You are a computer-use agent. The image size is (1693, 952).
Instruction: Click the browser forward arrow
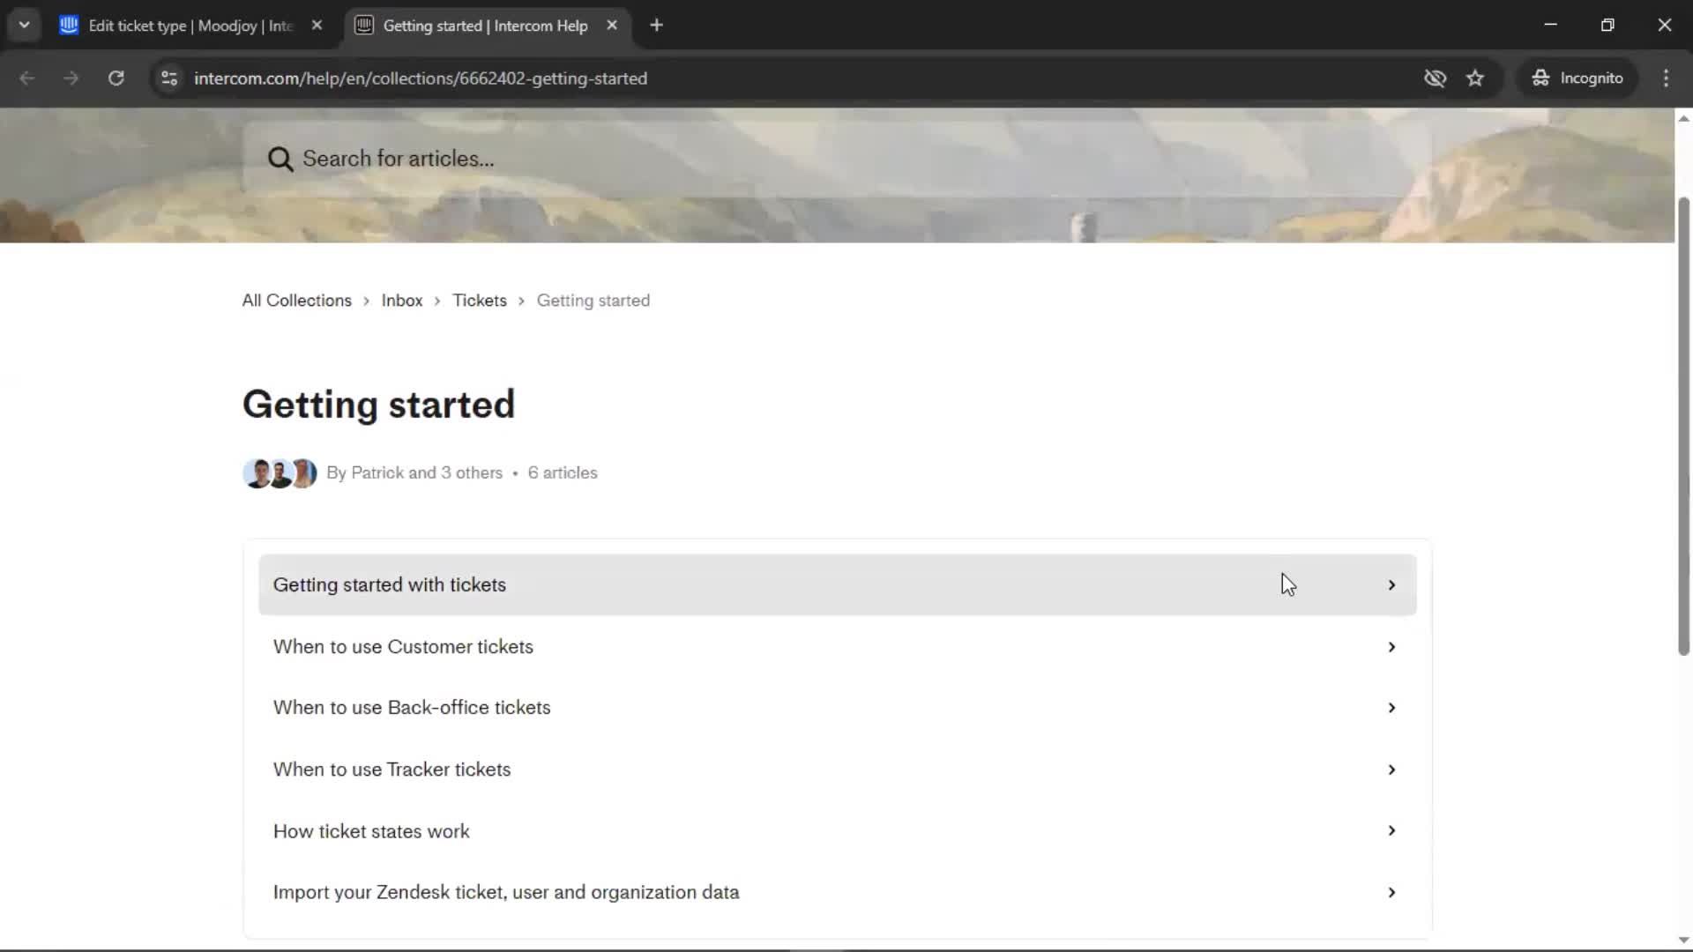[71, 78]
